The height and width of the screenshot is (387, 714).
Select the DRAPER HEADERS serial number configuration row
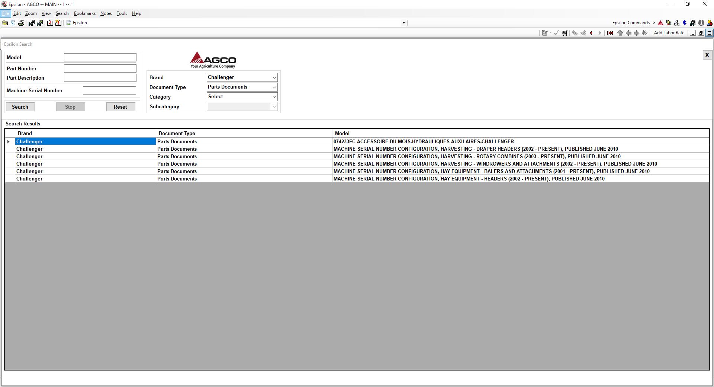coord(357,149)
